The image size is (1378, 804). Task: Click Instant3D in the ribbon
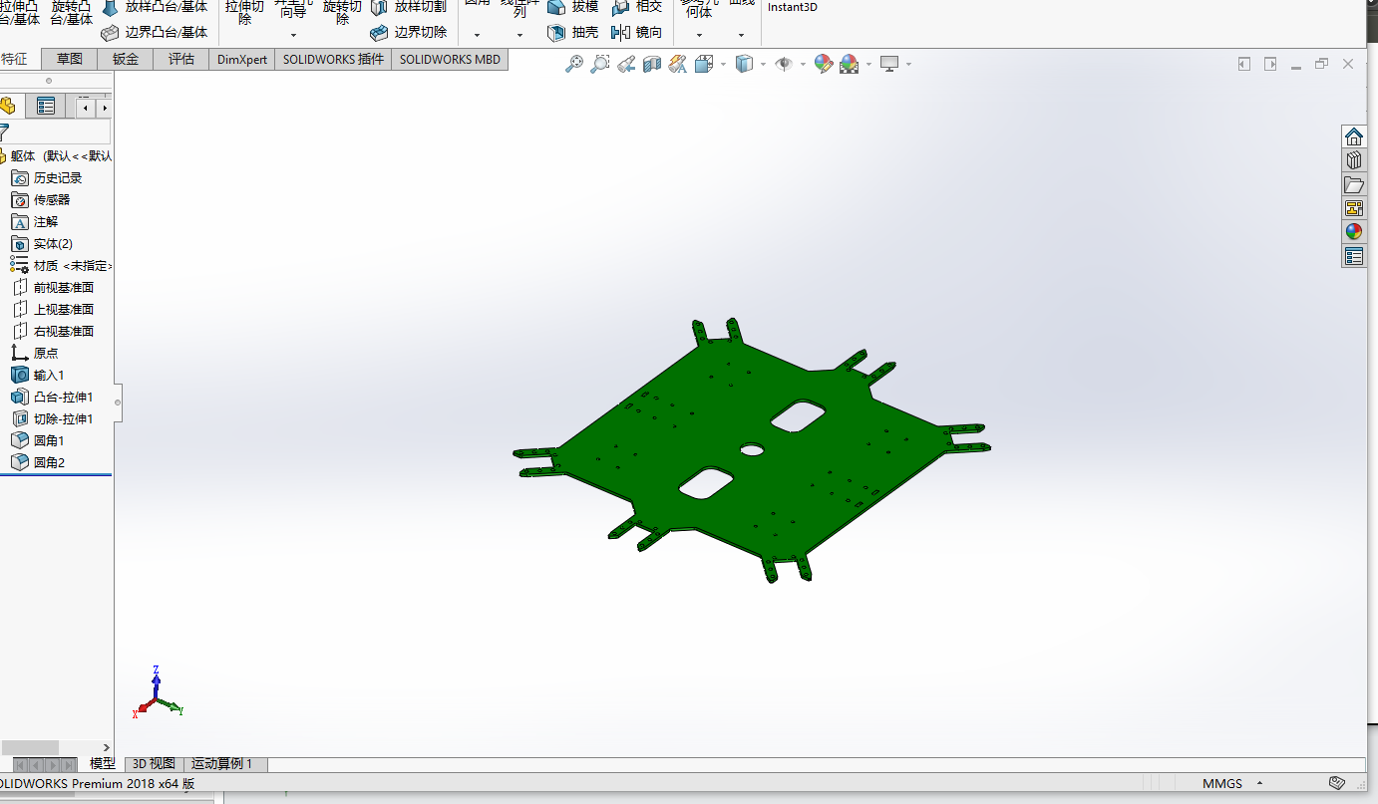793,7
